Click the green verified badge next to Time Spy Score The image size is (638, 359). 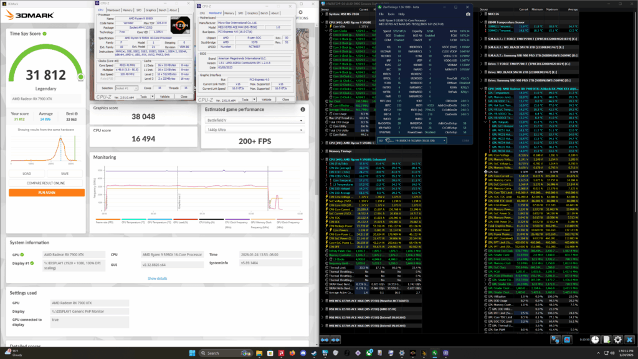(x=45, y=34)
